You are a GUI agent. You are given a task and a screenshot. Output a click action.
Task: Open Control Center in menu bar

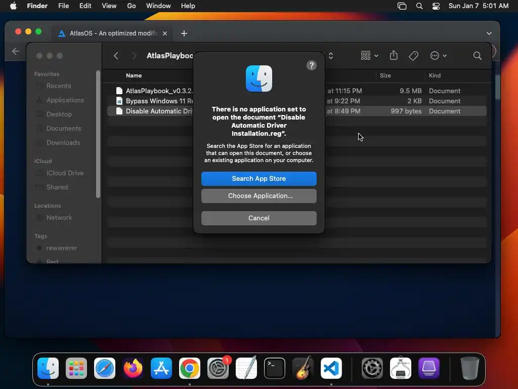[436, 6]
